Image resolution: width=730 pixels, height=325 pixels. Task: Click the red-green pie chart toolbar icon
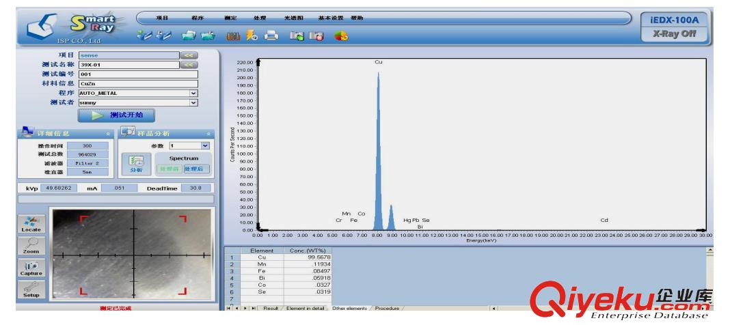(x=341, y=36)
